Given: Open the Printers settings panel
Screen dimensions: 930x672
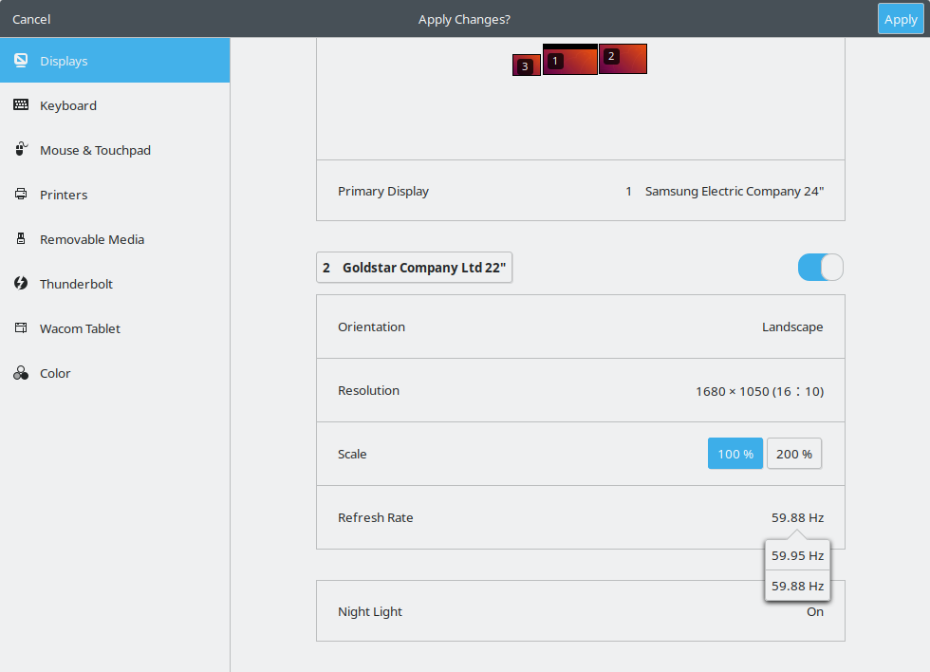Looking at the screenshot, I should [115, 194].
